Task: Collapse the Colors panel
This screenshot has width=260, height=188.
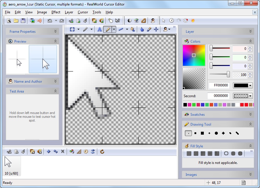Action: 250,41
